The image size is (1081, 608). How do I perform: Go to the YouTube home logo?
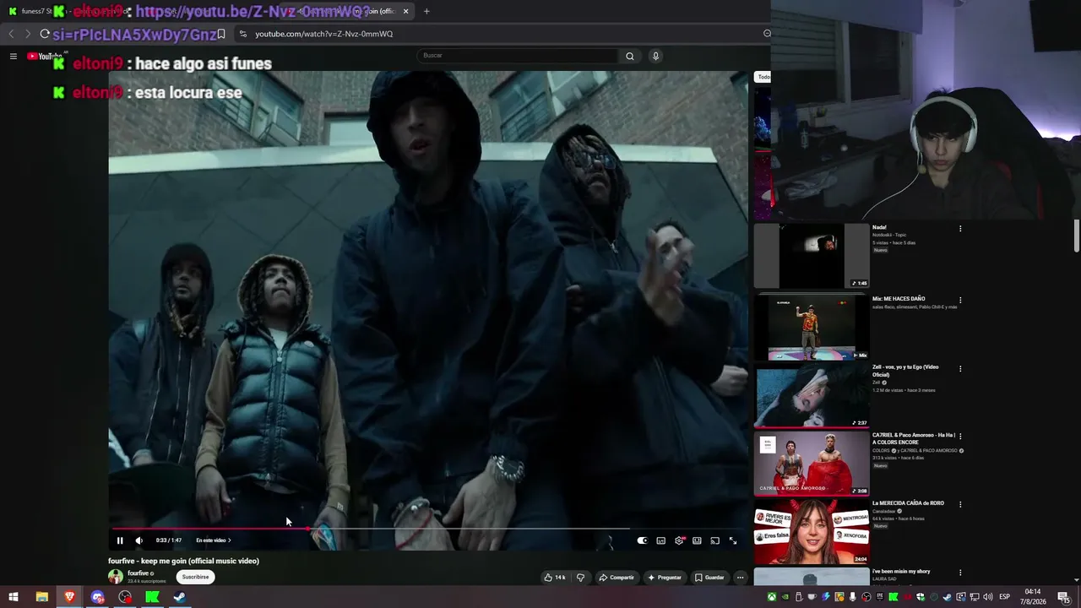45,56
